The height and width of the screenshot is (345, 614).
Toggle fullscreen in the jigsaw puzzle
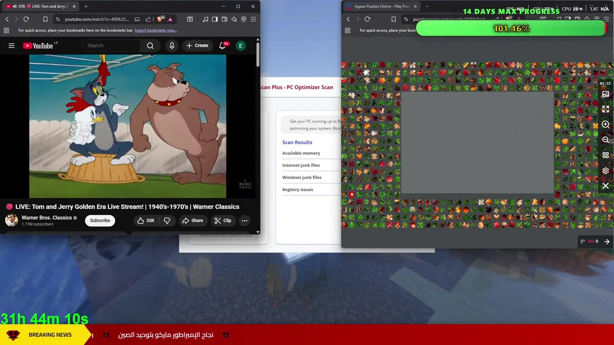point(605,109)
